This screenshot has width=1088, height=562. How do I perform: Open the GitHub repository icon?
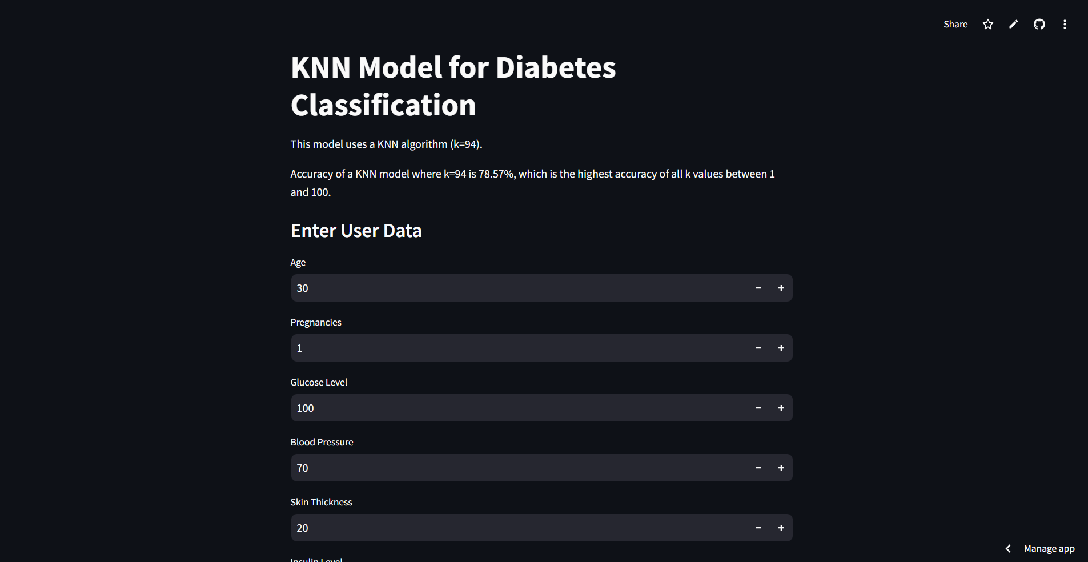[x=1039, y=24]
